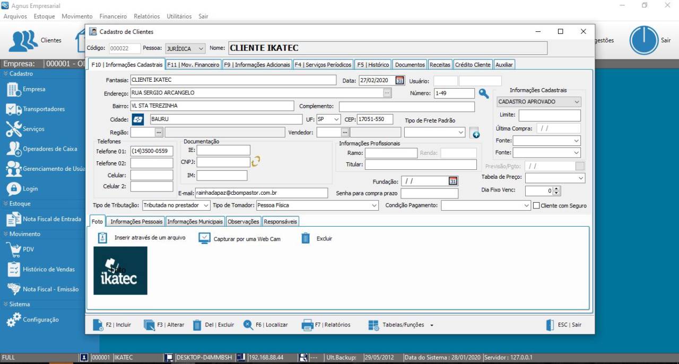Enable the Cliente com Seguro checkbox
The image size is (679, 364).
pos(536,206)
